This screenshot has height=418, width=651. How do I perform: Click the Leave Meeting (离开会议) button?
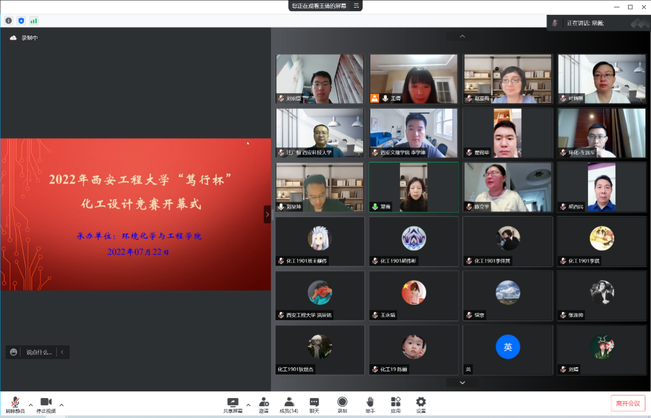(x=627, y=403)
